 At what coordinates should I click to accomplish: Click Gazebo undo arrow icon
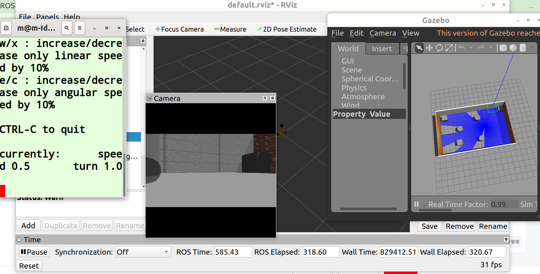click(462, 48)
